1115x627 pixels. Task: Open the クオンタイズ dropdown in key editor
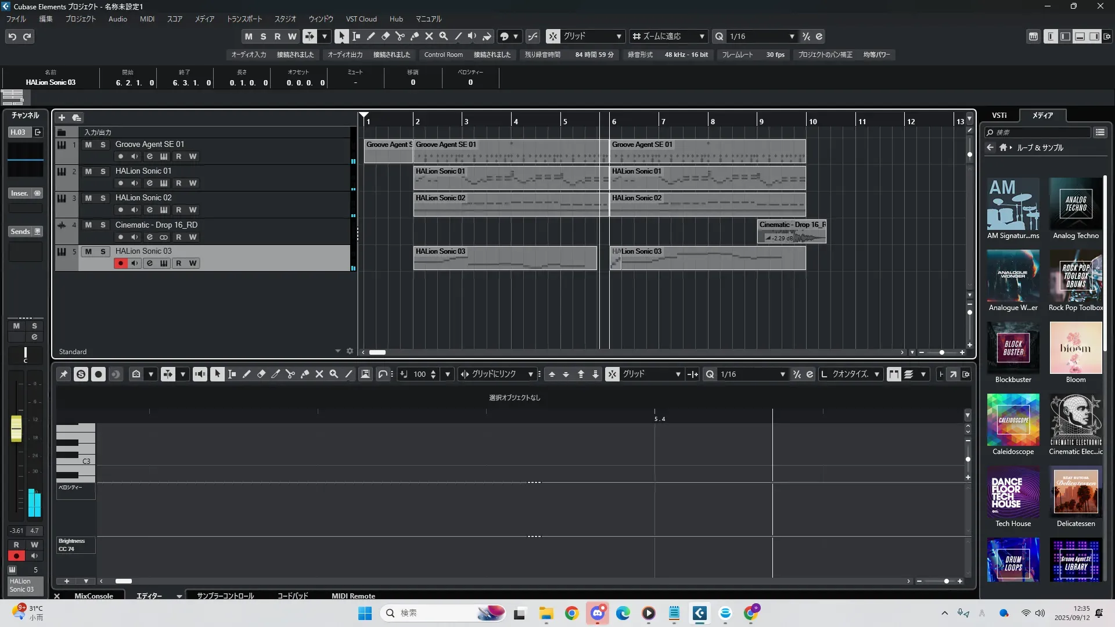(x=876, y=374)
